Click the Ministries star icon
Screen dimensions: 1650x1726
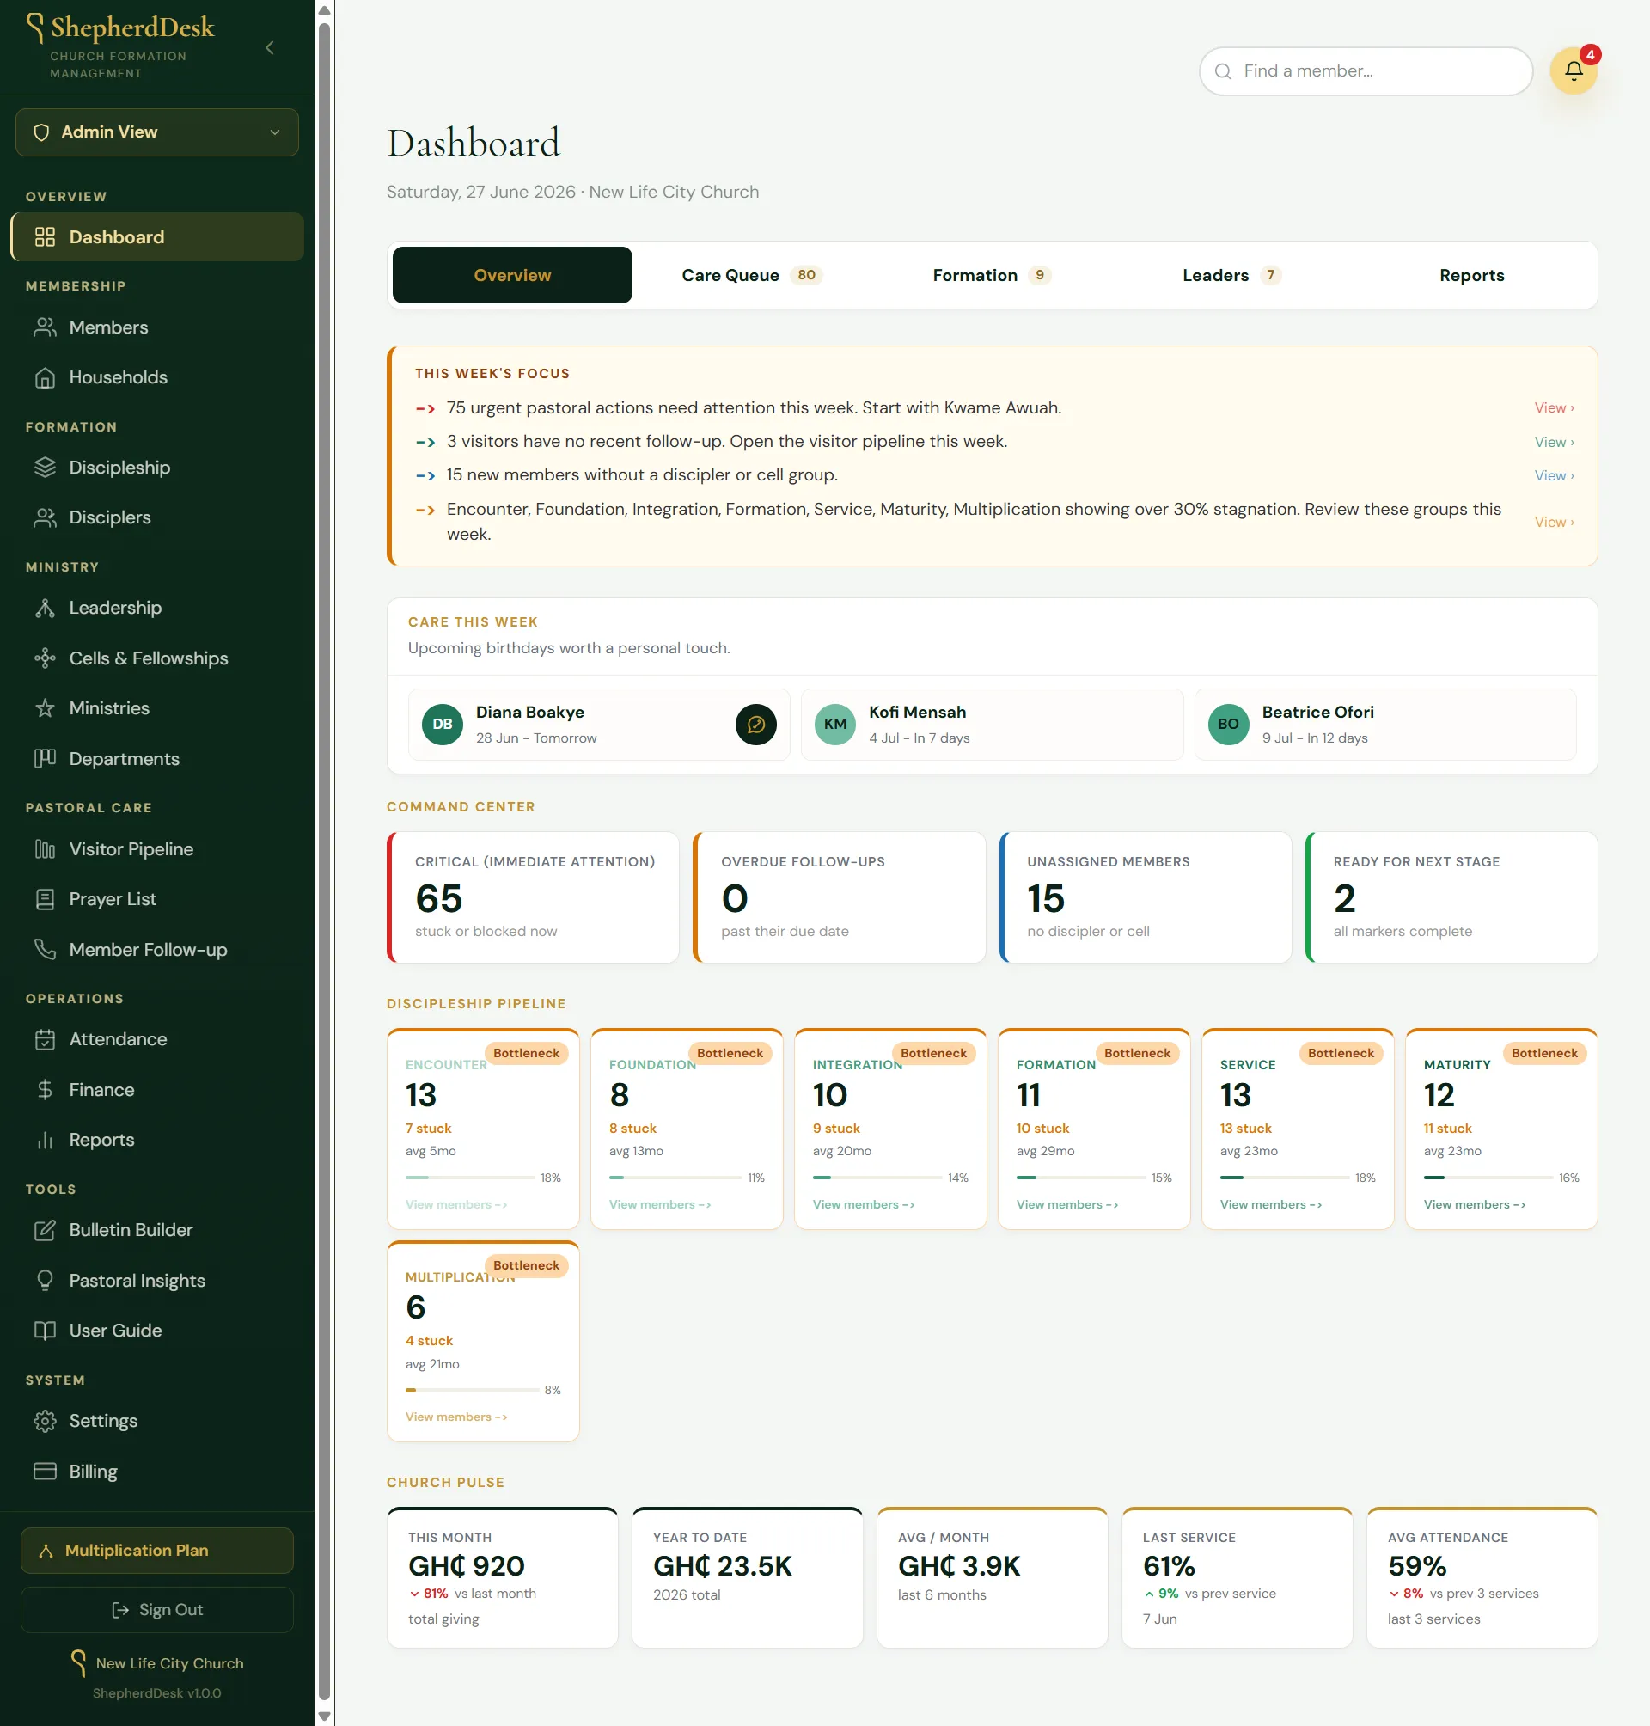pyautogui.click(x=45, y=708)
